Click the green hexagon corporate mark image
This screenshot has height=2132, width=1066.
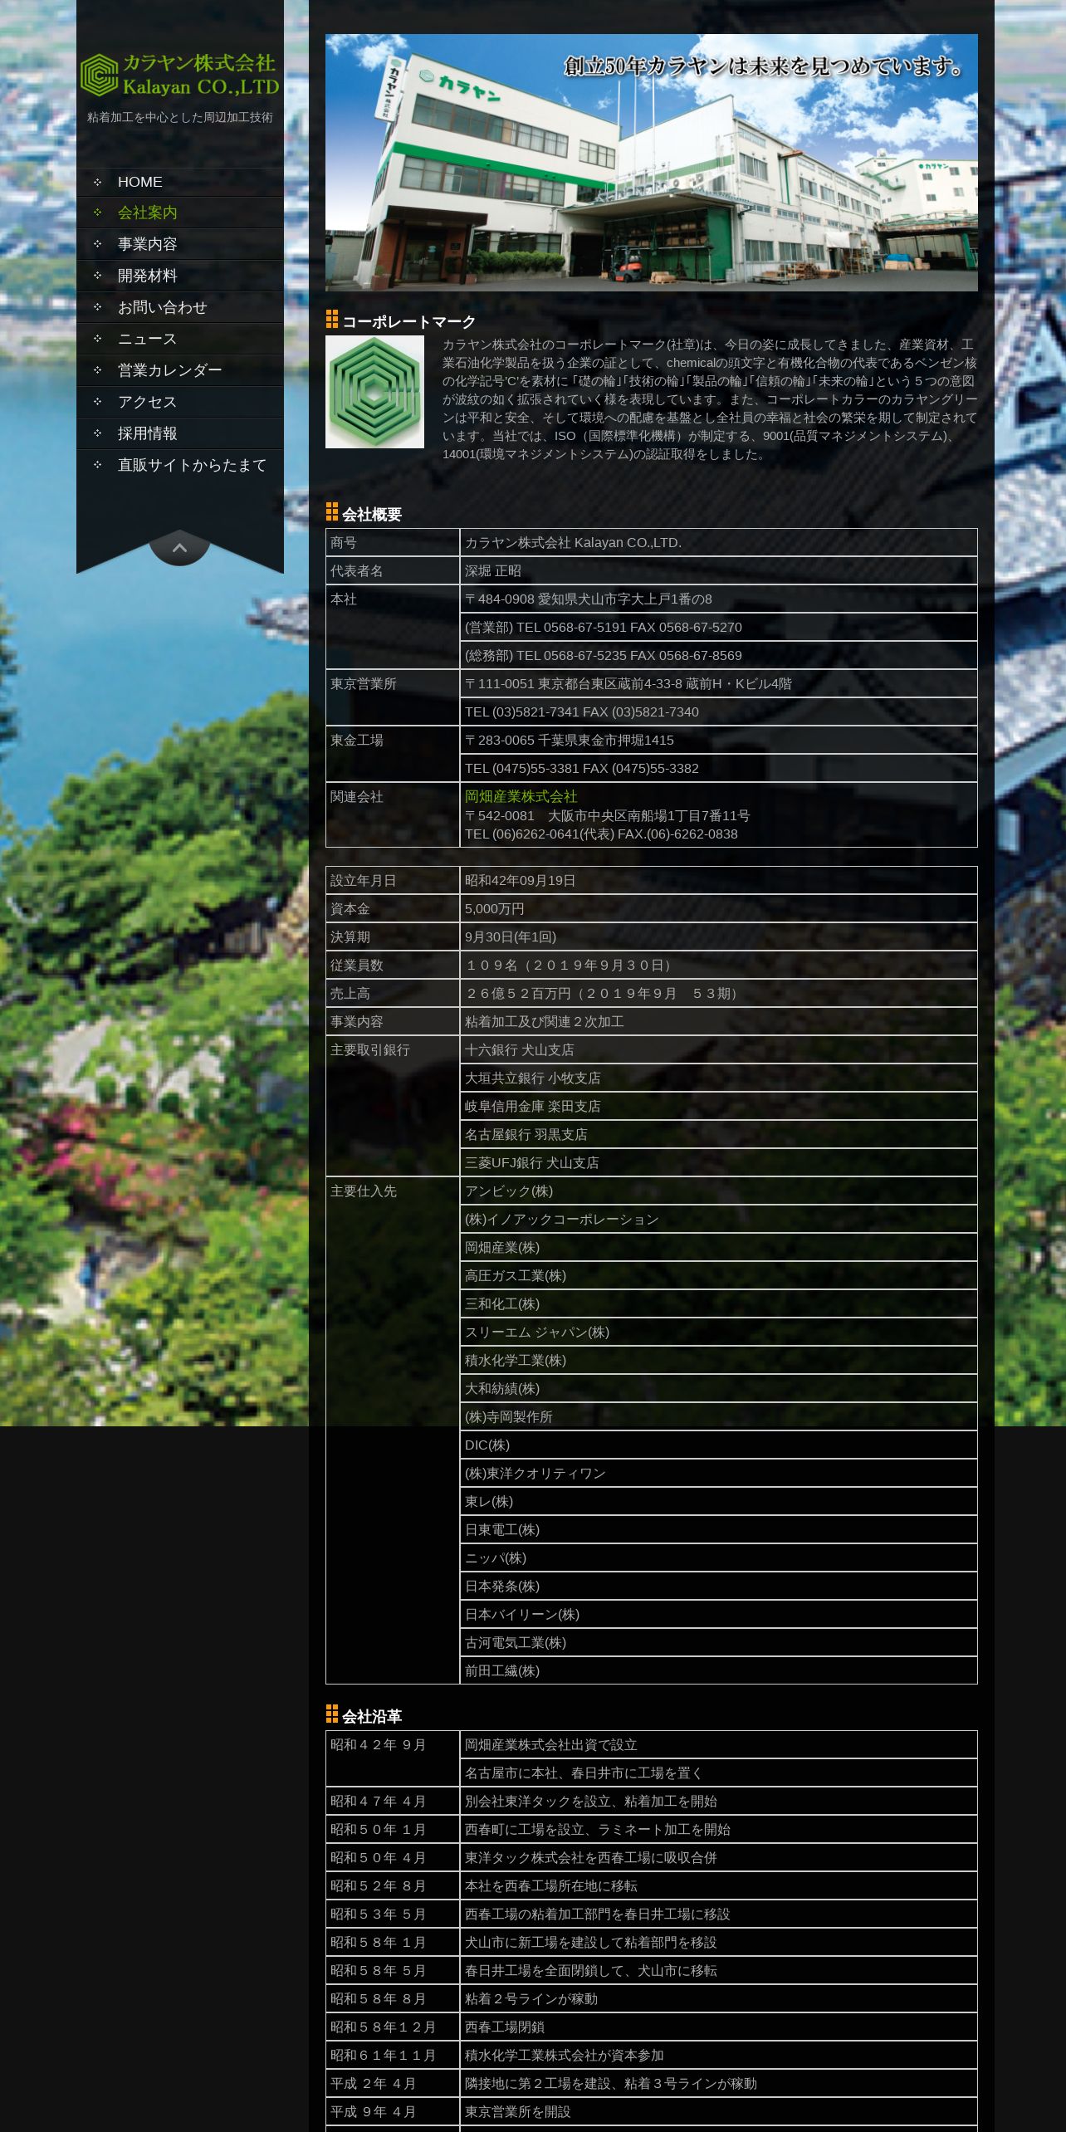pyautogui.click(x=374, y=392)
